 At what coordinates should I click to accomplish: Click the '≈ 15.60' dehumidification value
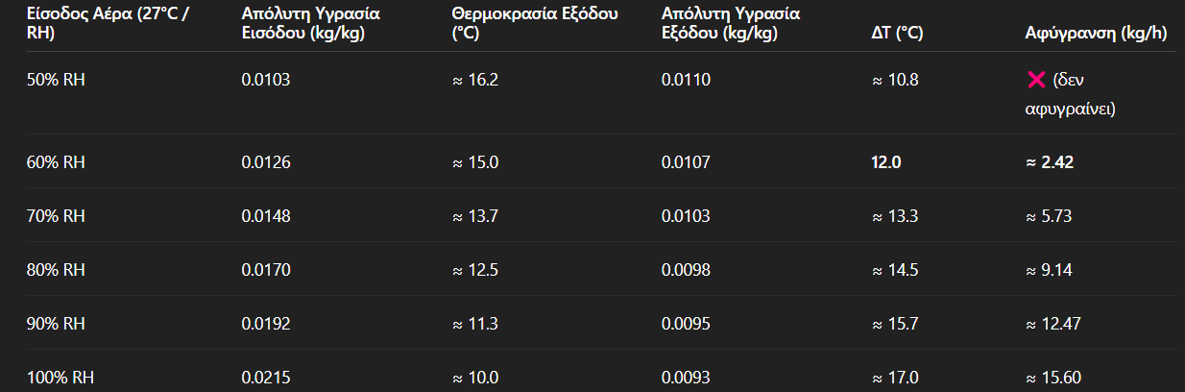pos(1054,378)
